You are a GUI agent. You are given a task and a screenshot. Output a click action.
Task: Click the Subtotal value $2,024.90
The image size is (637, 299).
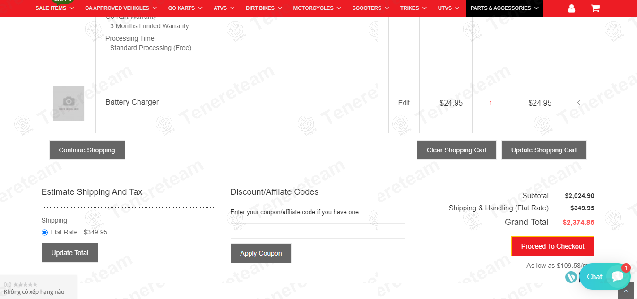(579, 196)
